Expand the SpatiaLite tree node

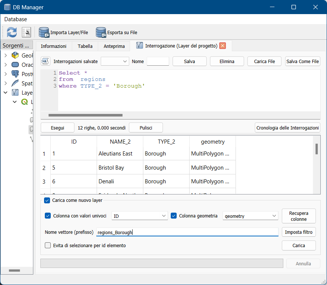pyautogui.click(x=6, y=83)
